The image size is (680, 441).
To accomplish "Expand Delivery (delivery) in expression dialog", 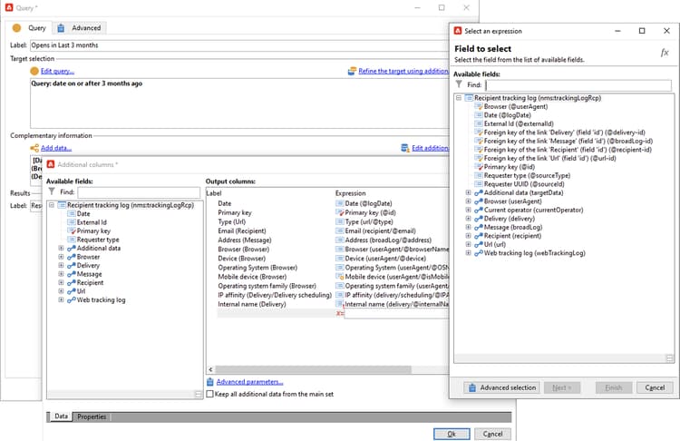I will point(469,219).
